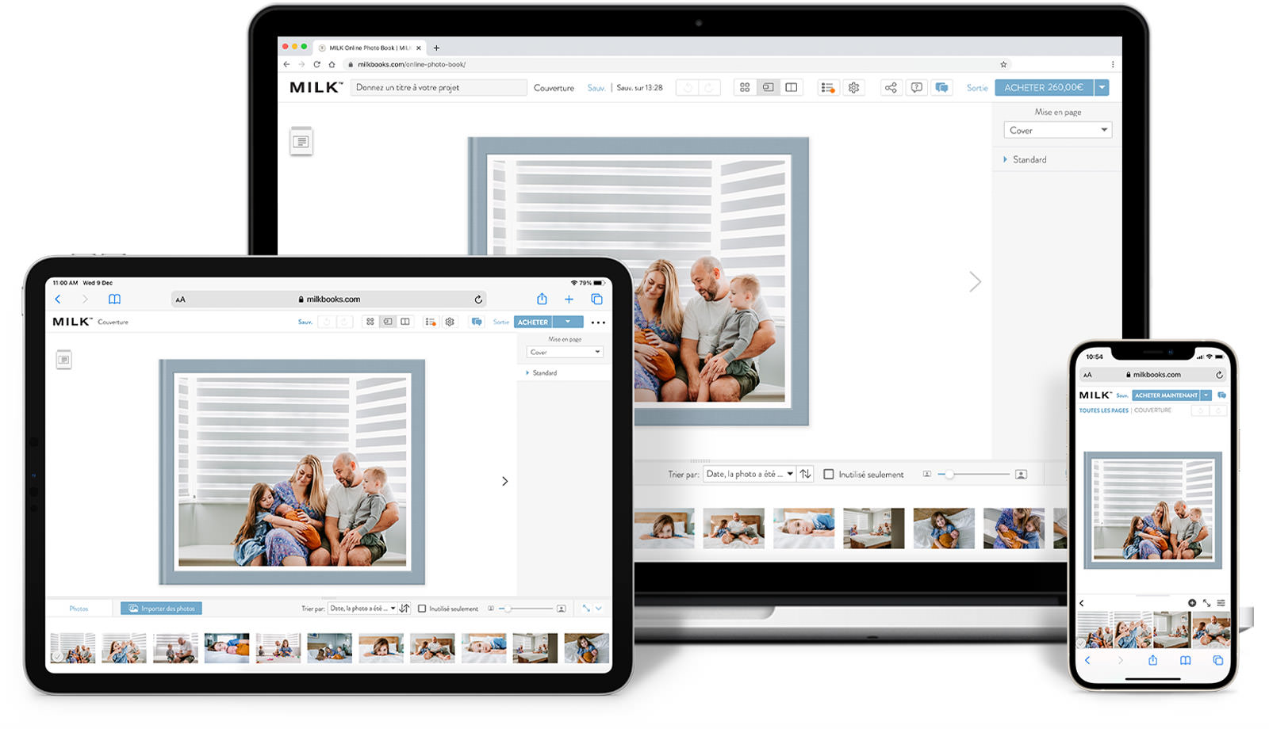Click undo arrow in laptop toolbar

click(688, 88)
